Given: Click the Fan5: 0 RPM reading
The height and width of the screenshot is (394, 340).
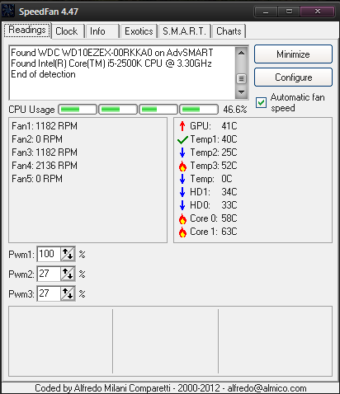Looking at the screenshot, I should [x=37, y=179].
